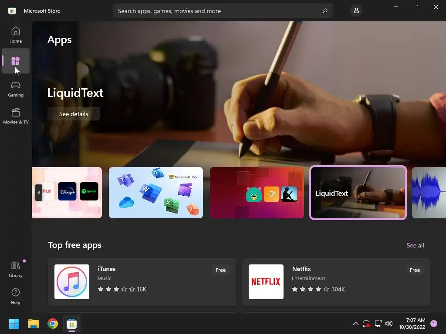Go to the Gaming section

click(x=16, y=89)
